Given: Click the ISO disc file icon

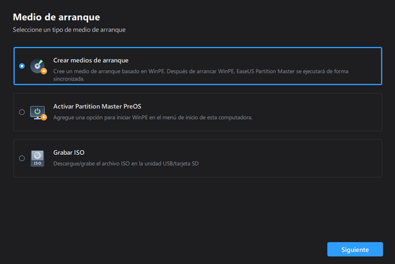Looking at the screenshot, I should pyautogui.click(x=37, y=158).
